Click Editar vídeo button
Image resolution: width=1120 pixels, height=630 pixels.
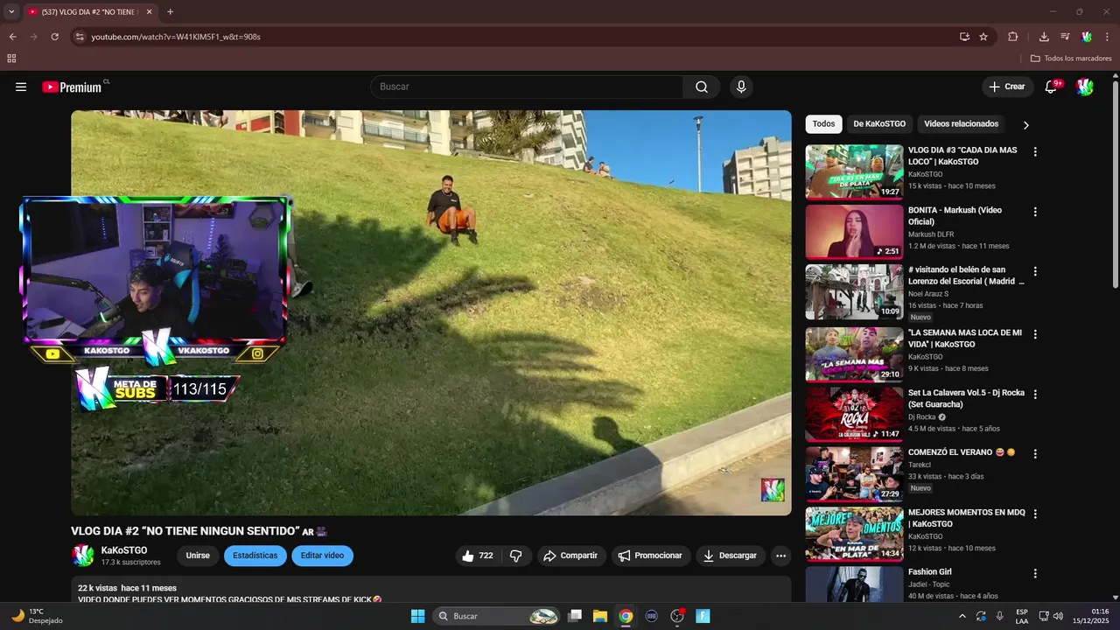(322, 556)
